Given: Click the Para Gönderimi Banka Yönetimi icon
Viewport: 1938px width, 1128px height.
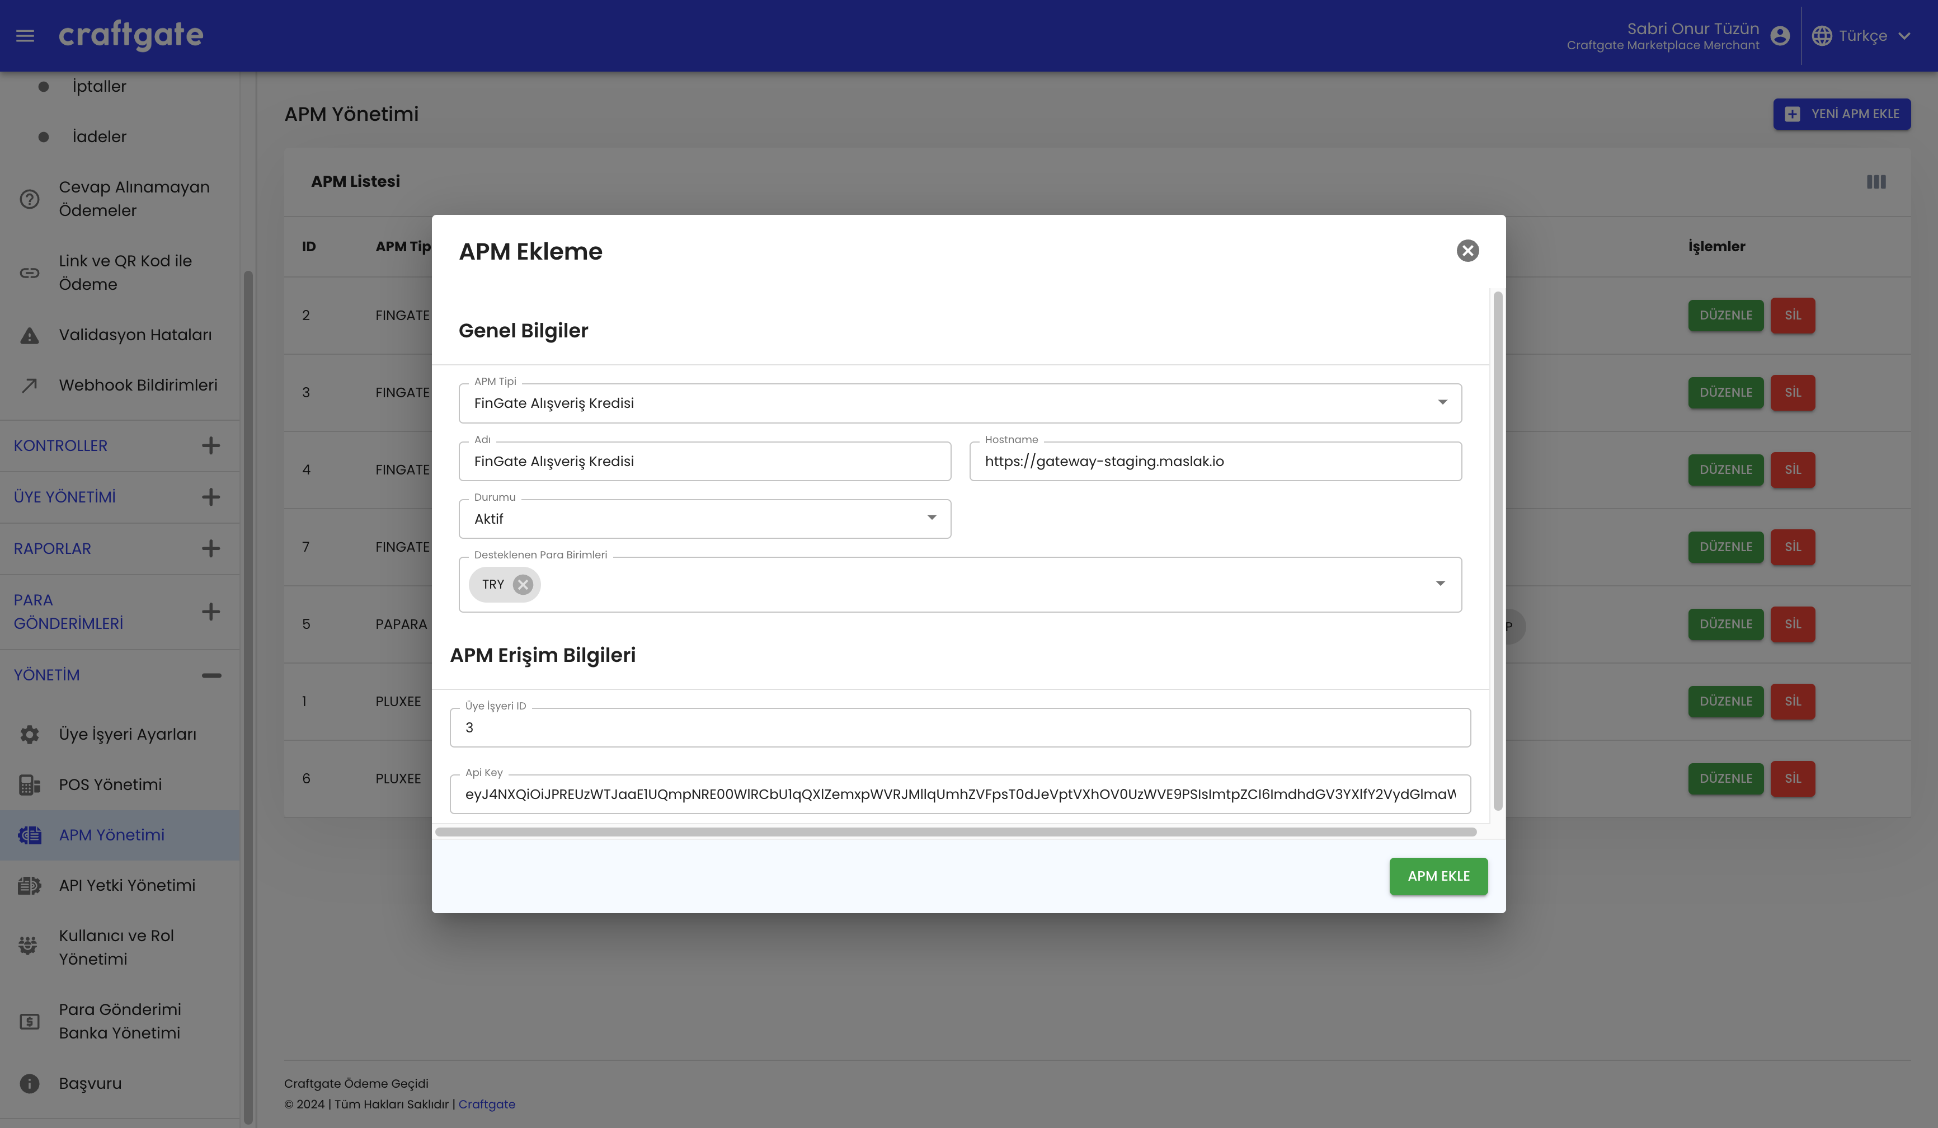Looking at the screenshot, I should point(29,1021).
